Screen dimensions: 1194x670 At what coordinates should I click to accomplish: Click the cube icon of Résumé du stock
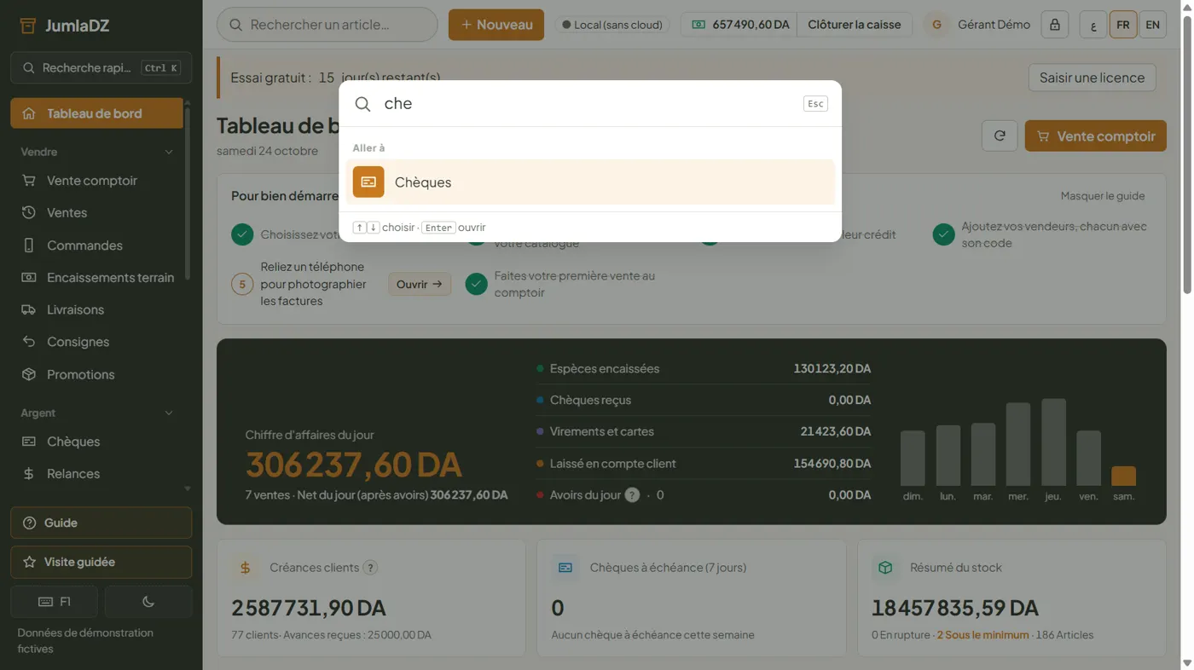pos(885,568)
